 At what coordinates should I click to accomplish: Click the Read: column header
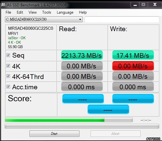point(68,29)
